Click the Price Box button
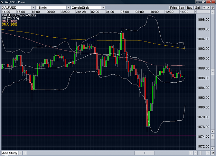 [177, 8]
